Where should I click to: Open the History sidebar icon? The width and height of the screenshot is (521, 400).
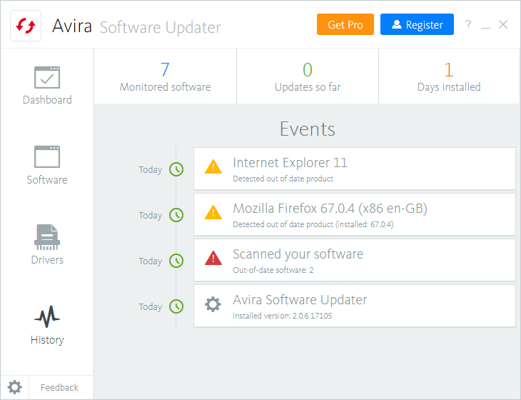(47, 316)
